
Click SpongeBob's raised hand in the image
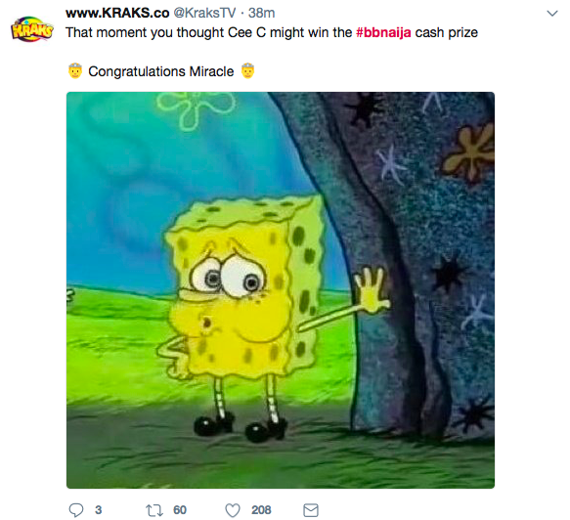point(372,290)
